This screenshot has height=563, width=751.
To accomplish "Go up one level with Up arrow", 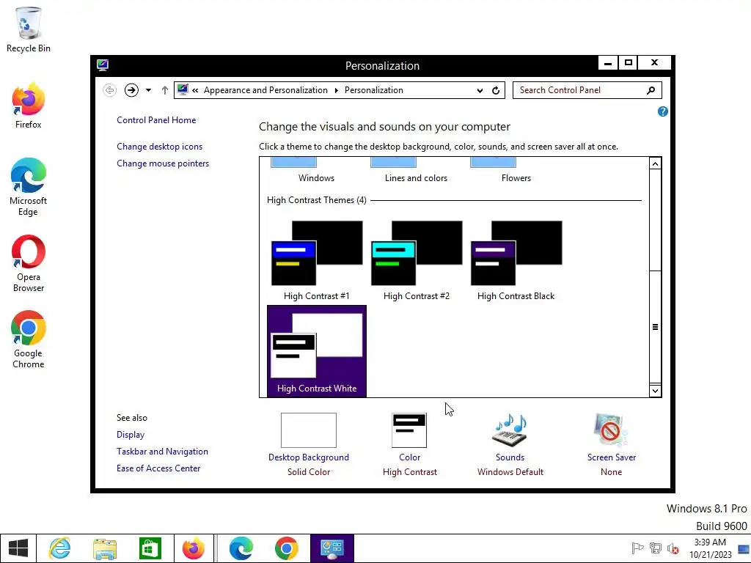I will coord(165,90).
